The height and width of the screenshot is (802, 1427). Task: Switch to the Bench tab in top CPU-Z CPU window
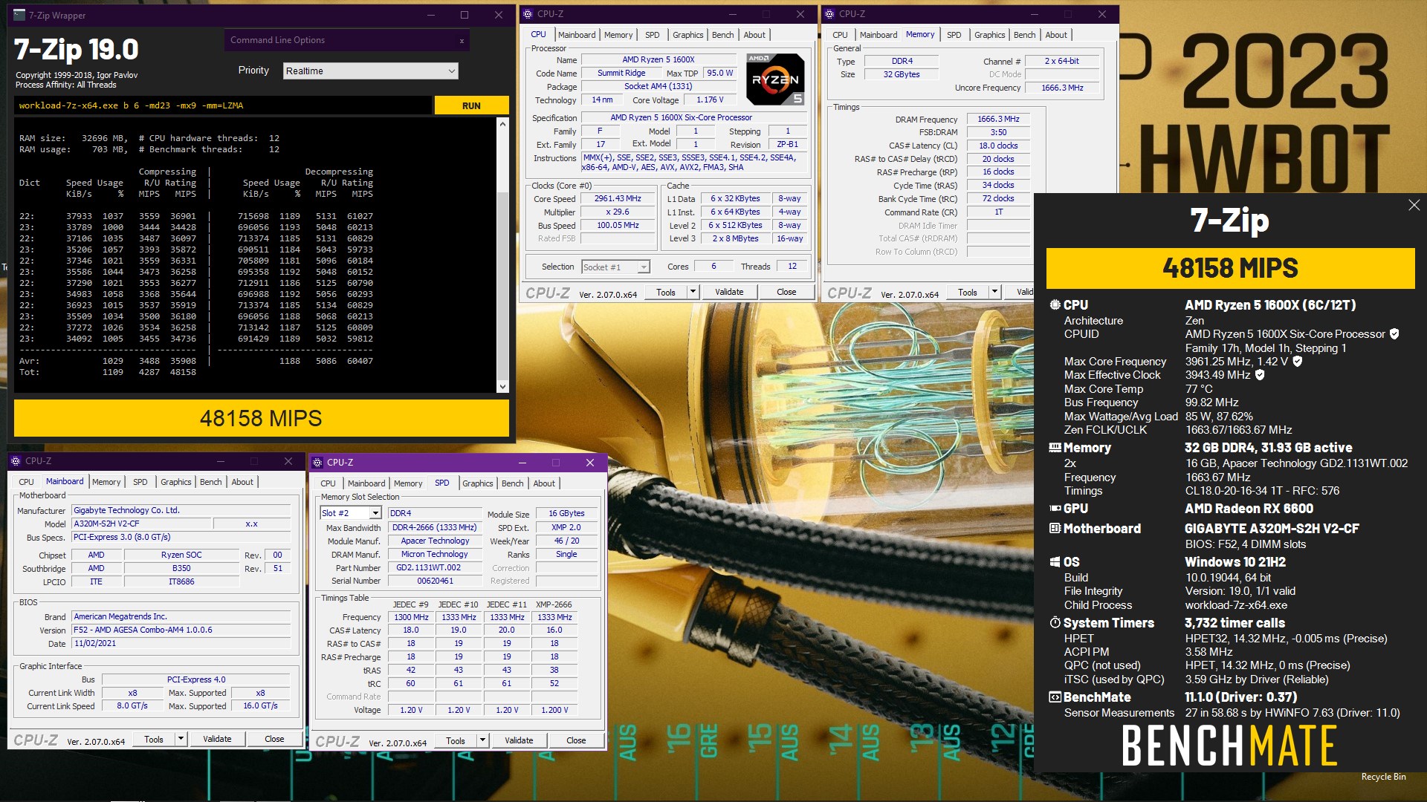(x=722, y=35)
